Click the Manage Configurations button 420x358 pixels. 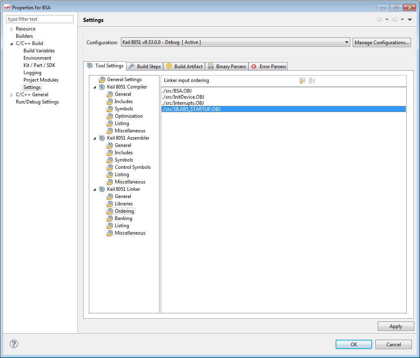click(x=381, y=42)
